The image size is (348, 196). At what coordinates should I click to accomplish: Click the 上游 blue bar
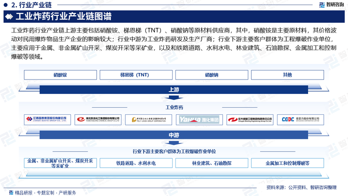pos(174,90)
